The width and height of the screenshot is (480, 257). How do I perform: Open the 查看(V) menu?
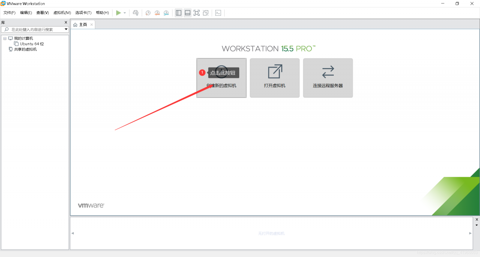pyautogui.click(x=42, y=13)
